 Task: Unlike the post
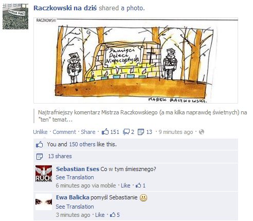point(40,132)
